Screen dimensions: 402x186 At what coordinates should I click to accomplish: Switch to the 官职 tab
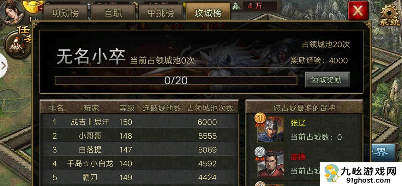[x=113, y=13]
